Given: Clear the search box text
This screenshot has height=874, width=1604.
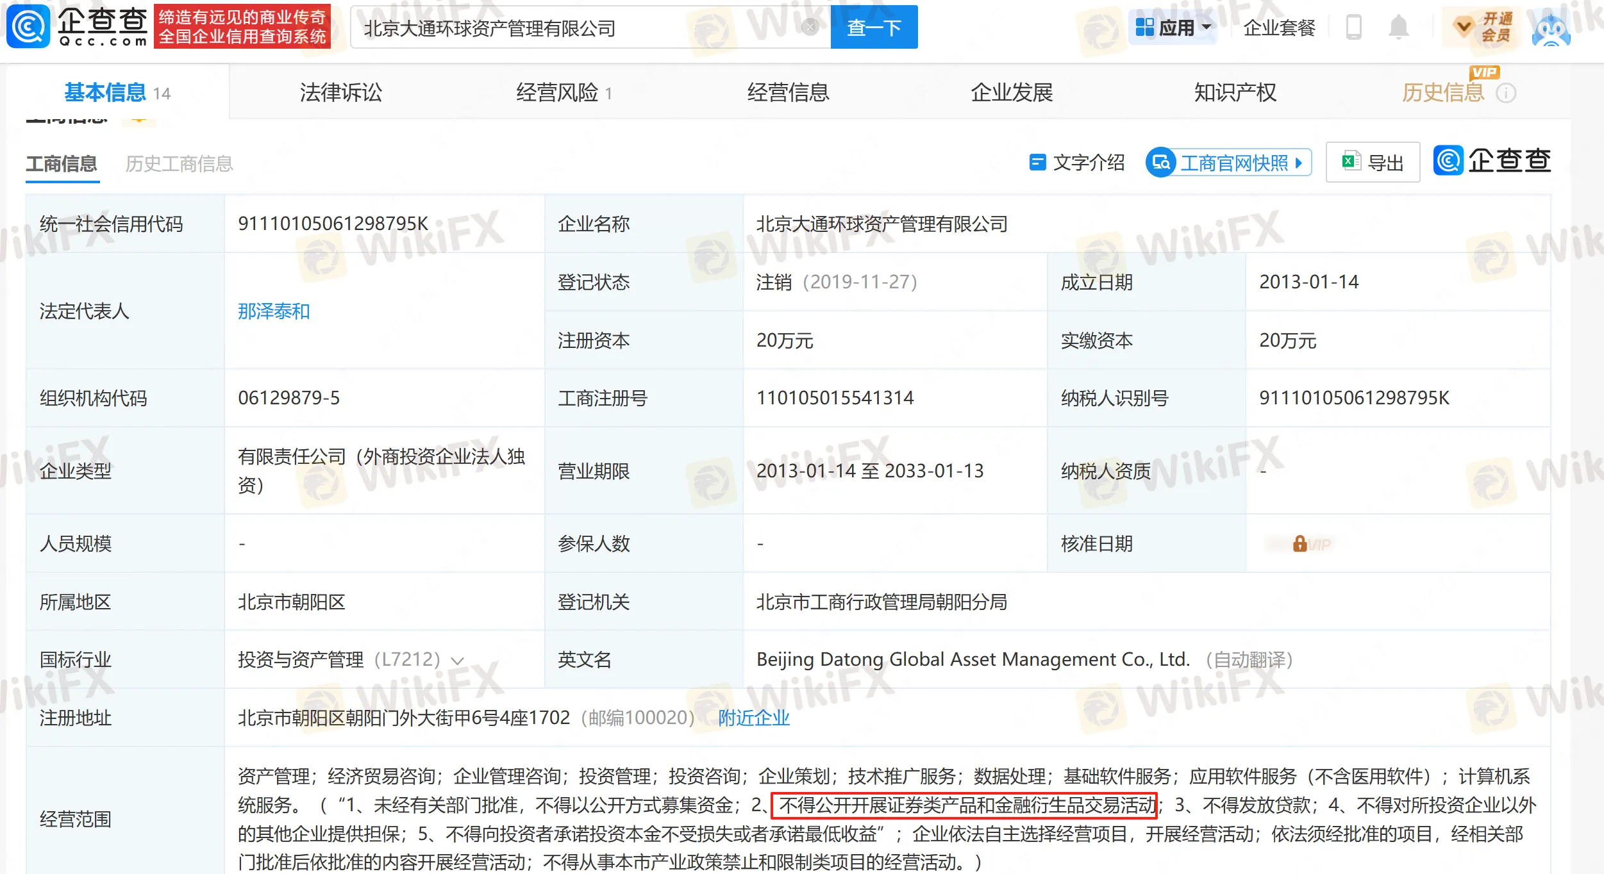Looking at the screenshot, I should click(810, 27).
